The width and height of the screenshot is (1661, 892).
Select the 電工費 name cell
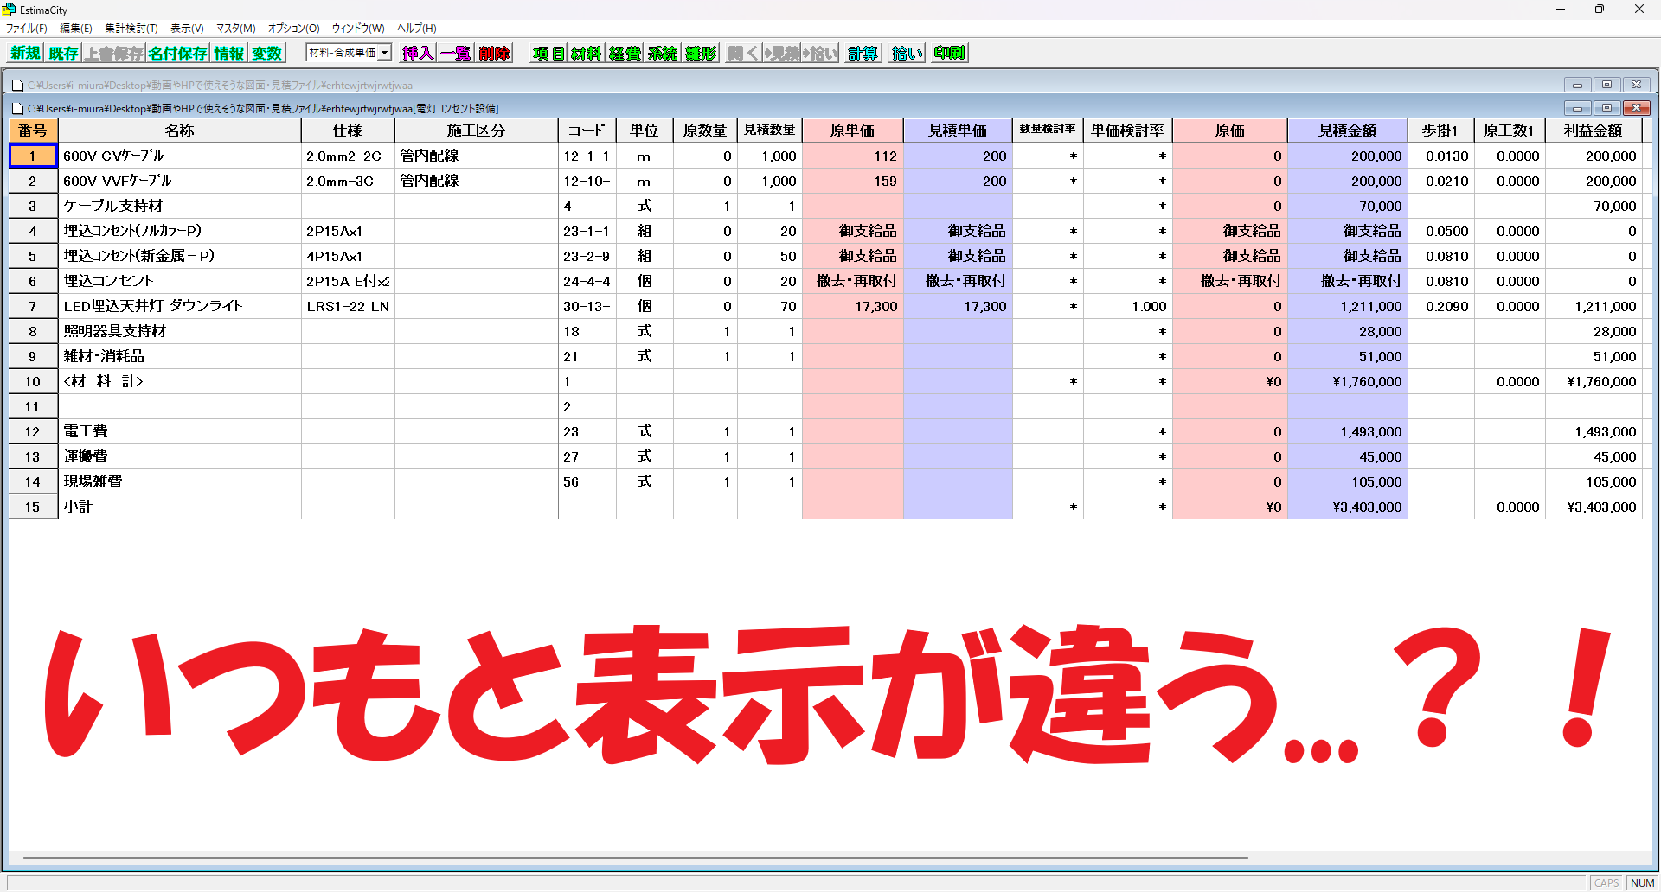pos(180,431)
